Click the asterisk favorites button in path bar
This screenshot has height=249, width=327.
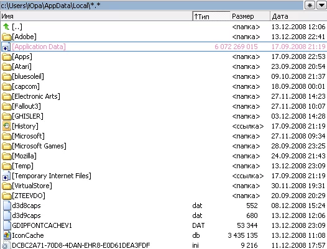(x=310, y=6)
